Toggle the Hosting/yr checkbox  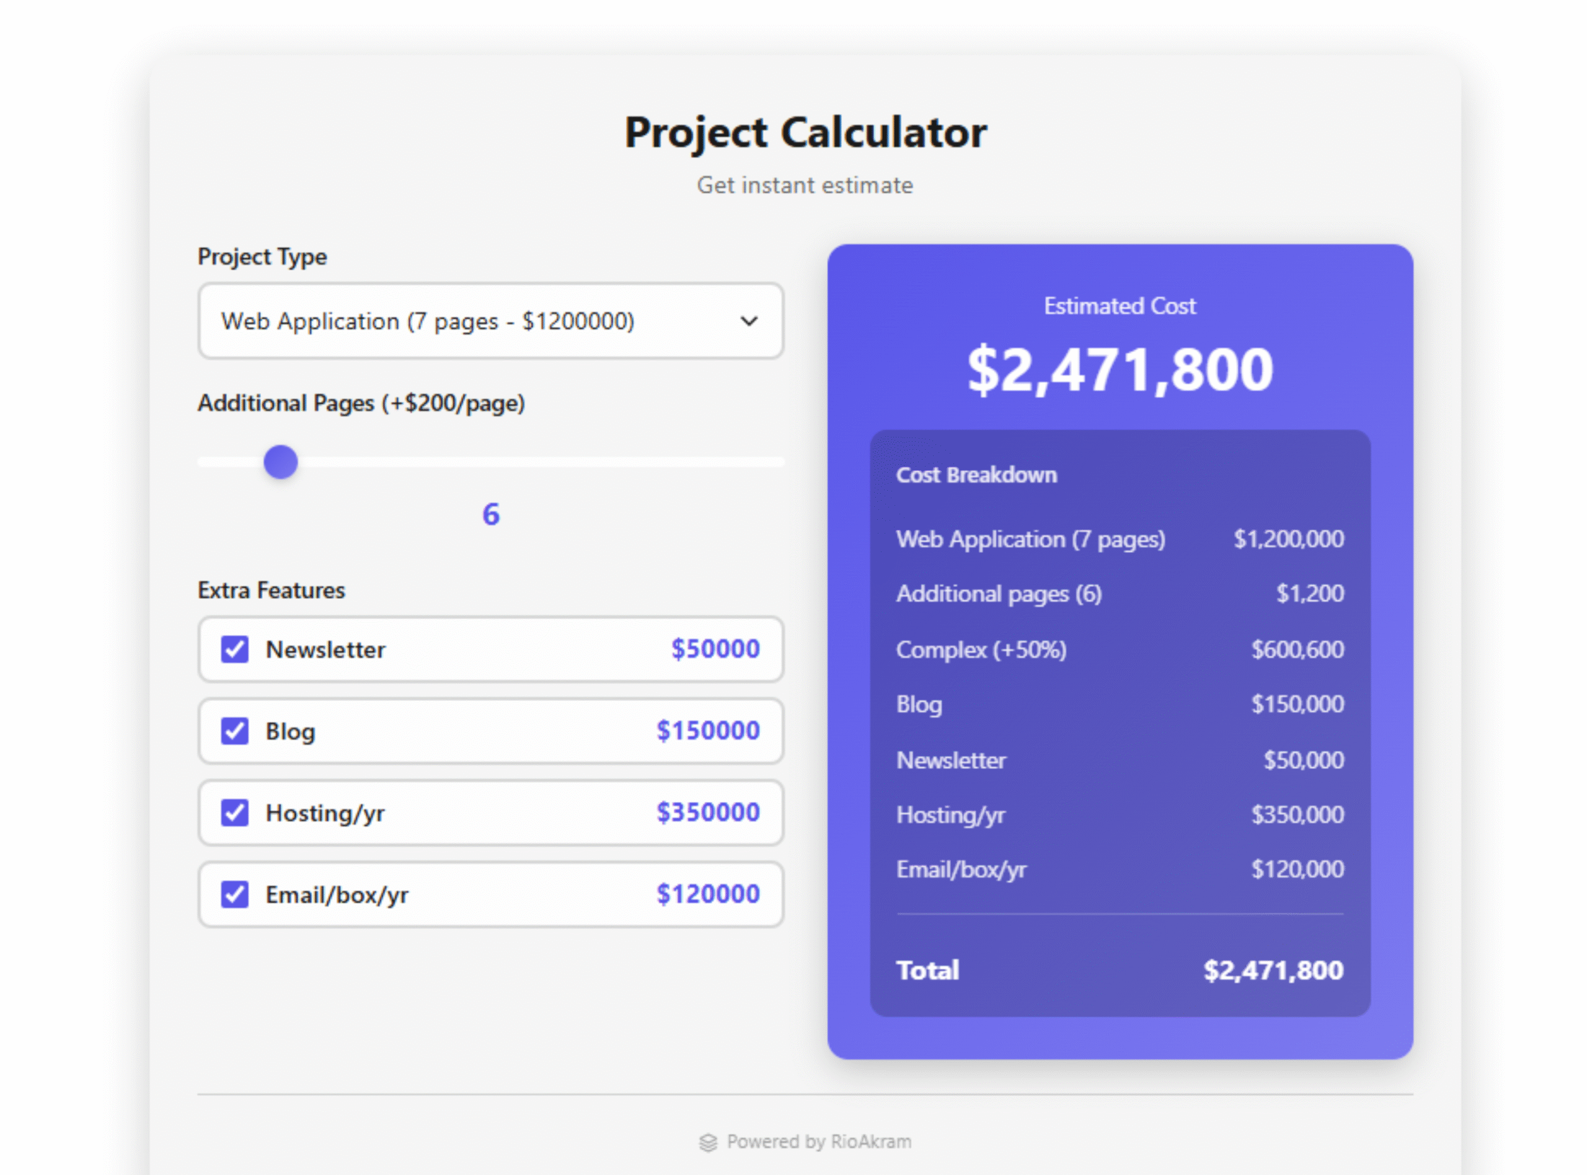(235, 813)
